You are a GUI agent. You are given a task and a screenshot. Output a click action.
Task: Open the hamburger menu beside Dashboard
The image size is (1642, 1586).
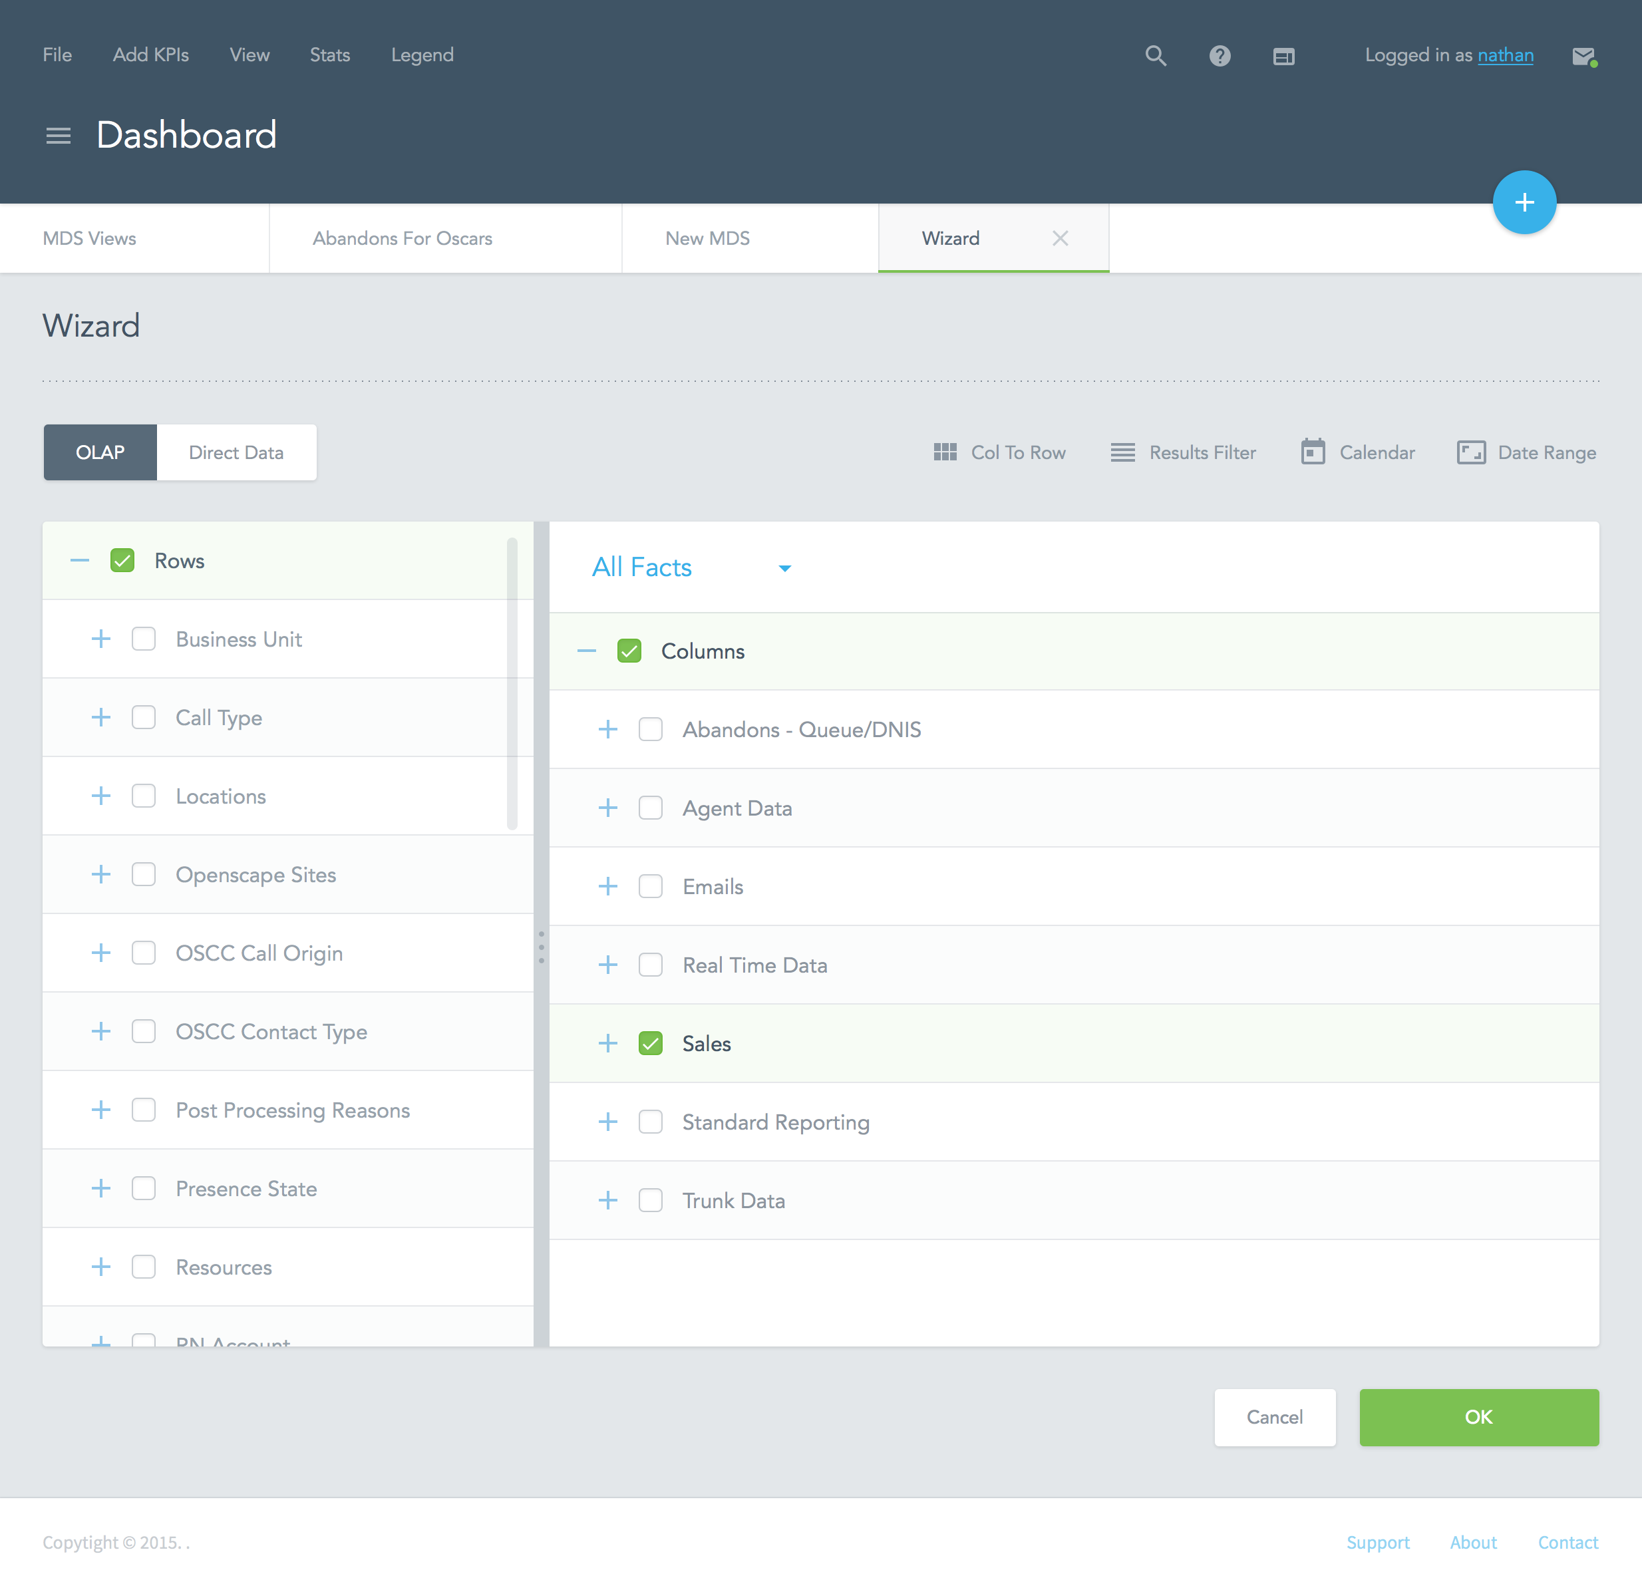pyautogui.click(x=58, y=136)
